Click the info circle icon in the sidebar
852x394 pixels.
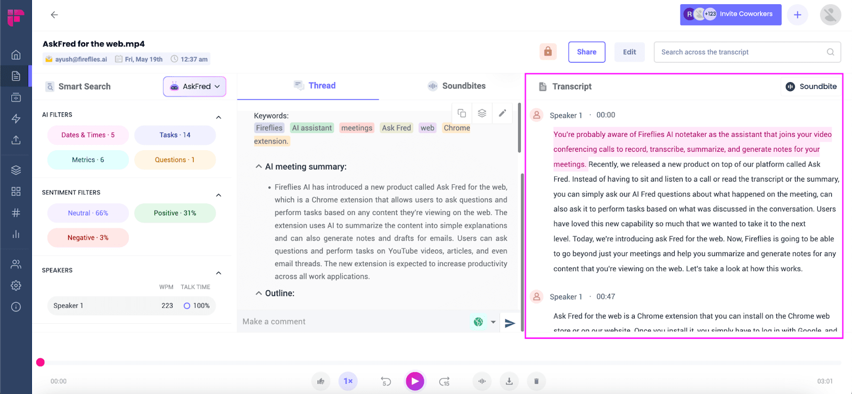[16, 307]
